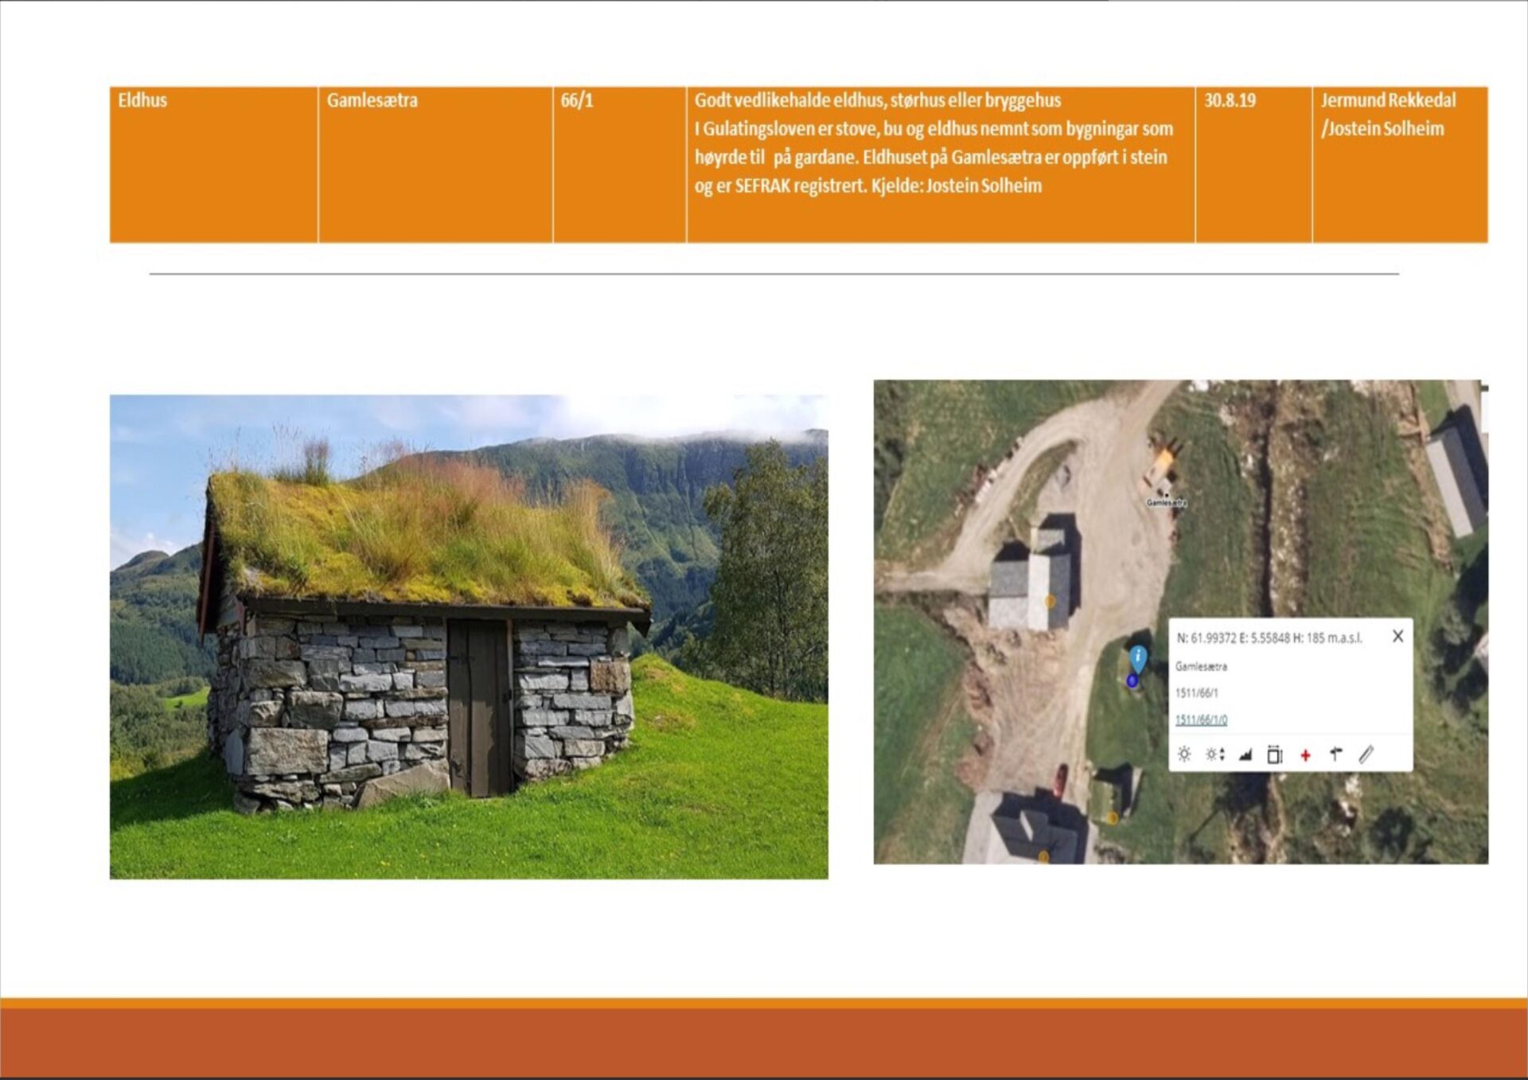
Task: Click the signpost directions icon in popup
Action: [1336, 754]
